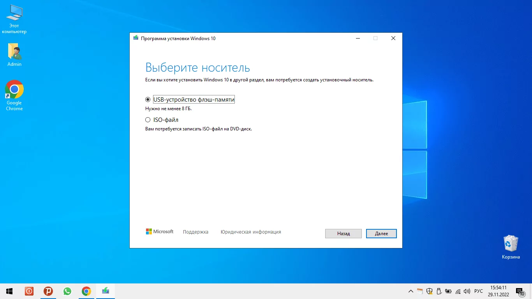This screenshot has height=299, width=532.
Task: Open the Windows Start menu
Action: (x=9, y=291)
